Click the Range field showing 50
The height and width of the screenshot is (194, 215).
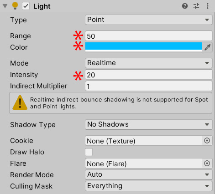(149, 36)
